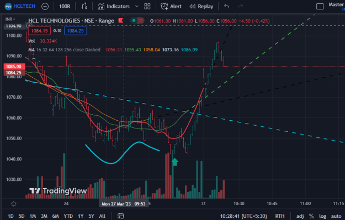Viewport: 345px width, 220px height.
Task: Click the 1050.00 price axis label
Action: pyautogui.click(x=14, y=138)
